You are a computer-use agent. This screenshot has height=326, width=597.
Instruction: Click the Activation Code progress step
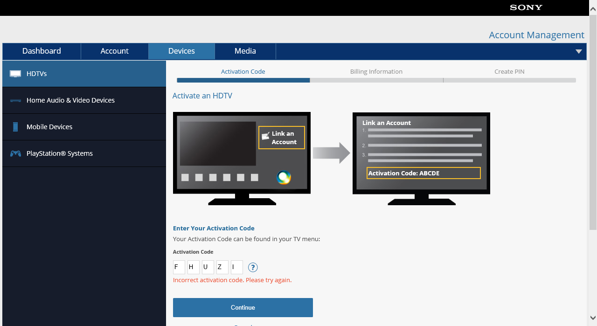click(243, 72)
